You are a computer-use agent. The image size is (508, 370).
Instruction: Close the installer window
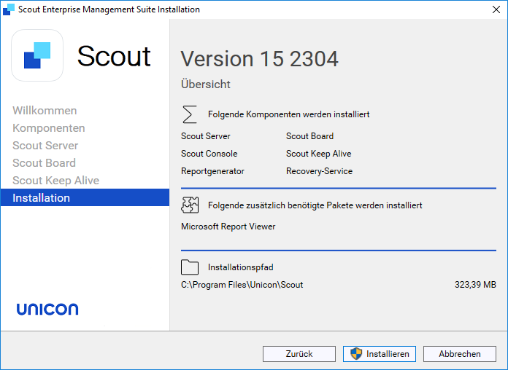coord(496,9)
